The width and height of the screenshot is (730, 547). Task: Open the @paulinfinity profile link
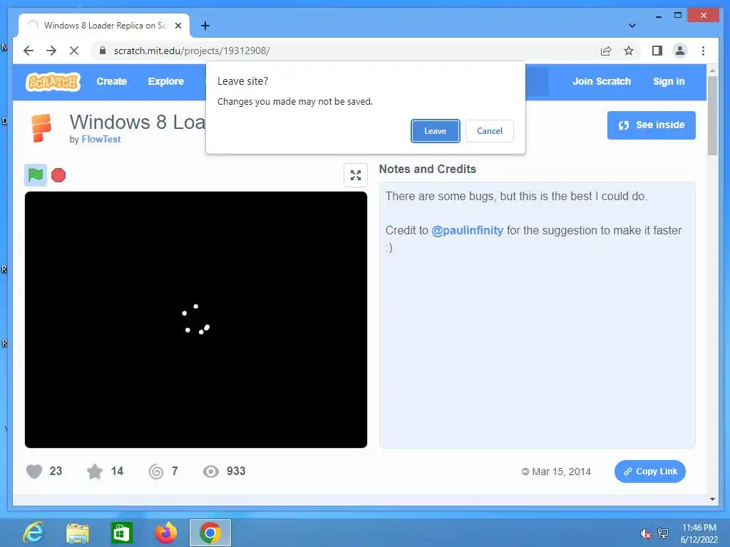467,230
